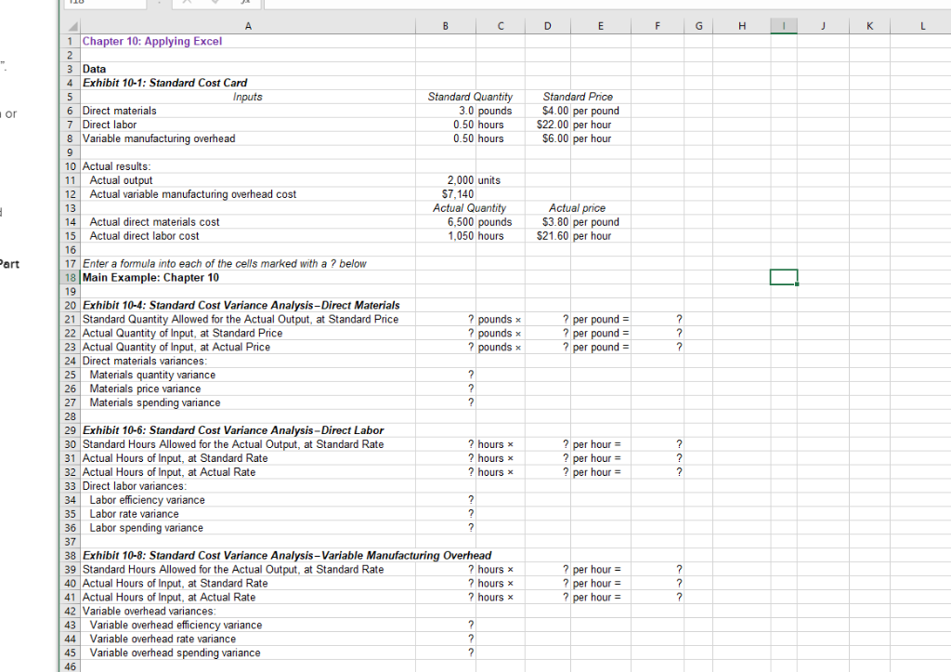This screenshot has height=672, width=951.
Task: Select the cell showing 2,000 units
Action: [x=445, y=179]
